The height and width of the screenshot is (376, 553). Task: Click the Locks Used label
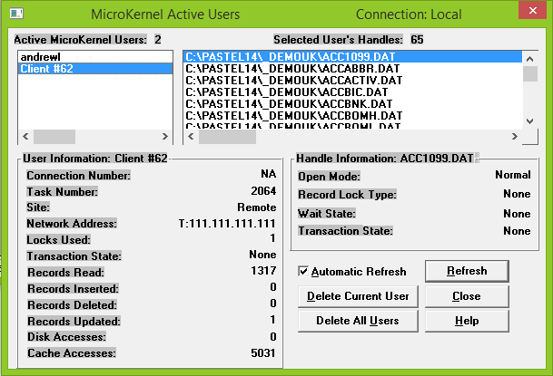coord(58,240)
